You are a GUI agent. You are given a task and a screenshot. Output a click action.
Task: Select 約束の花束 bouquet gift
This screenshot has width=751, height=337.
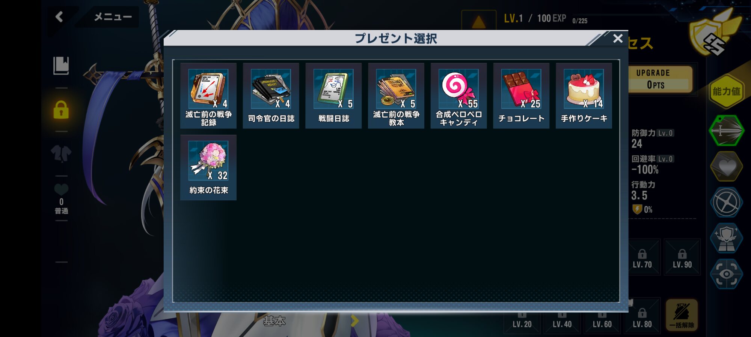tap(208, 168)
